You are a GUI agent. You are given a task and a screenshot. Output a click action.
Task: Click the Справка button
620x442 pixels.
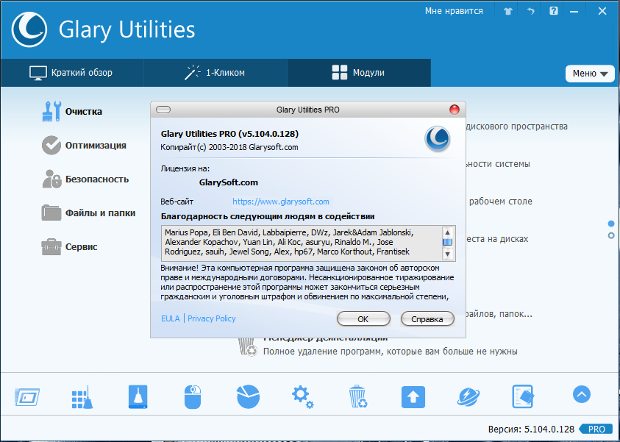coord(427,319)
